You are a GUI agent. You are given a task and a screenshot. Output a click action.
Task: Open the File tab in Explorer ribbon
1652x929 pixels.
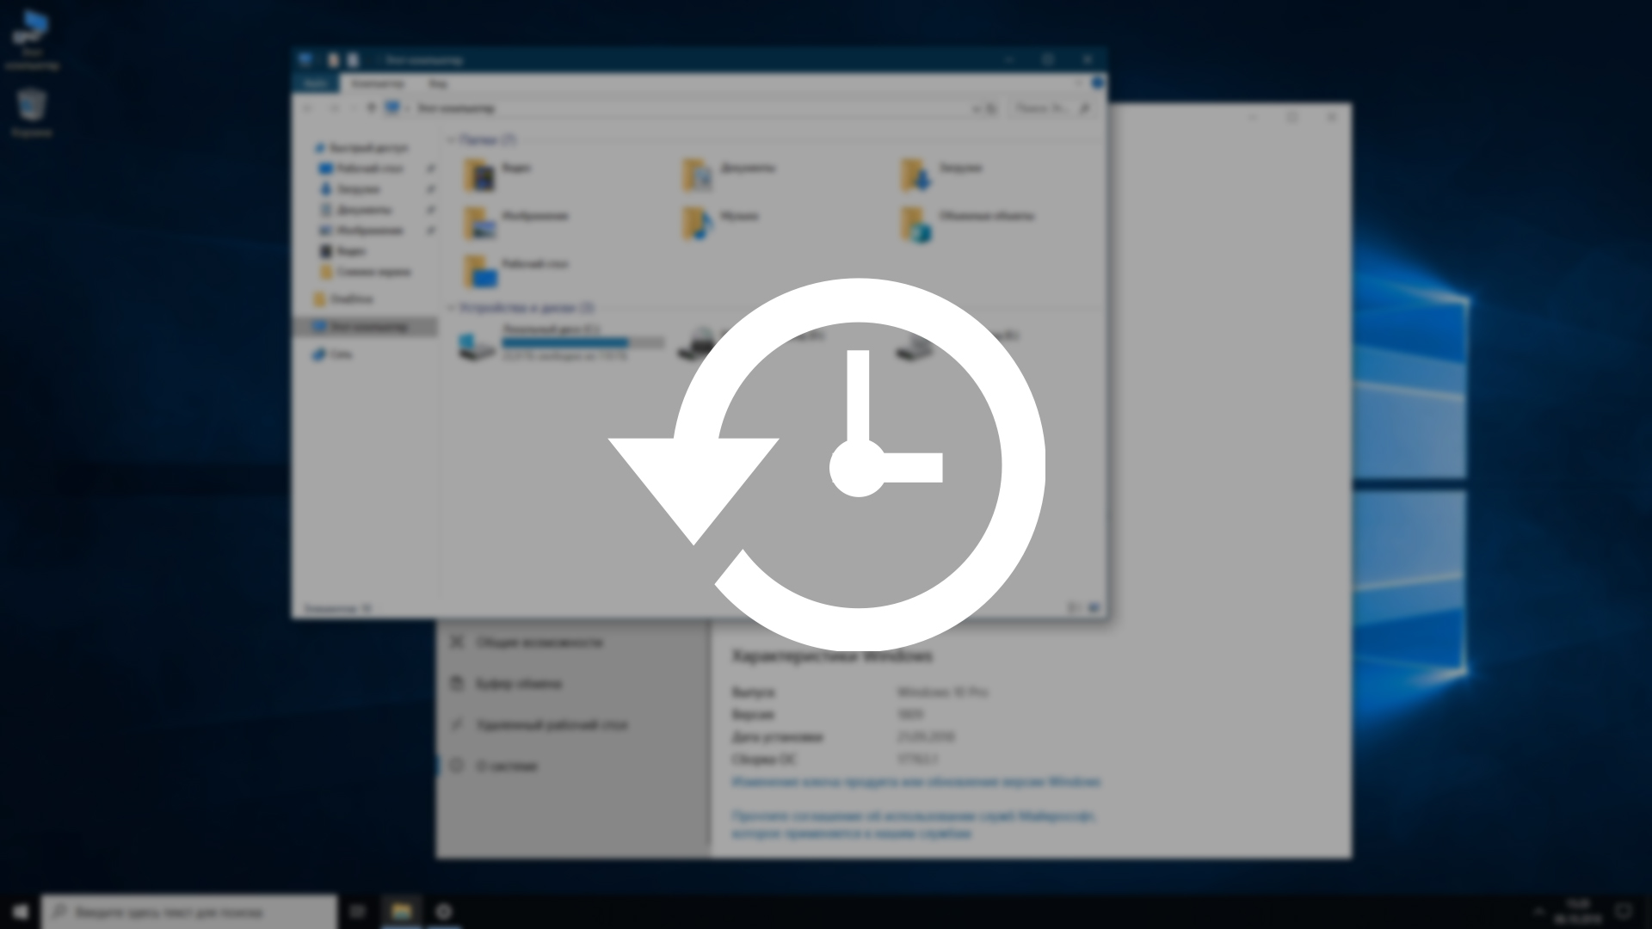tap(316, 83)
